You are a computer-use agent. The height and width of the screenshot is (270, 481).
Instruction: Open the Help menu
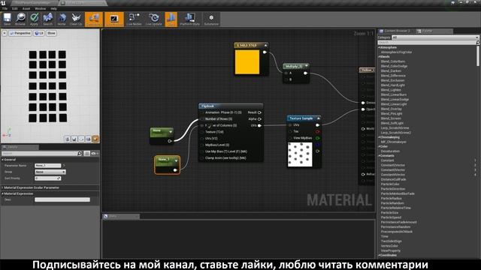click(53, 8)
